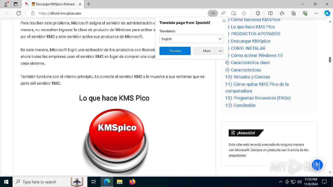This screenshot has width=333, height=187.
Task: Open File Explorer from the taskbar
Action: point(119,182)
